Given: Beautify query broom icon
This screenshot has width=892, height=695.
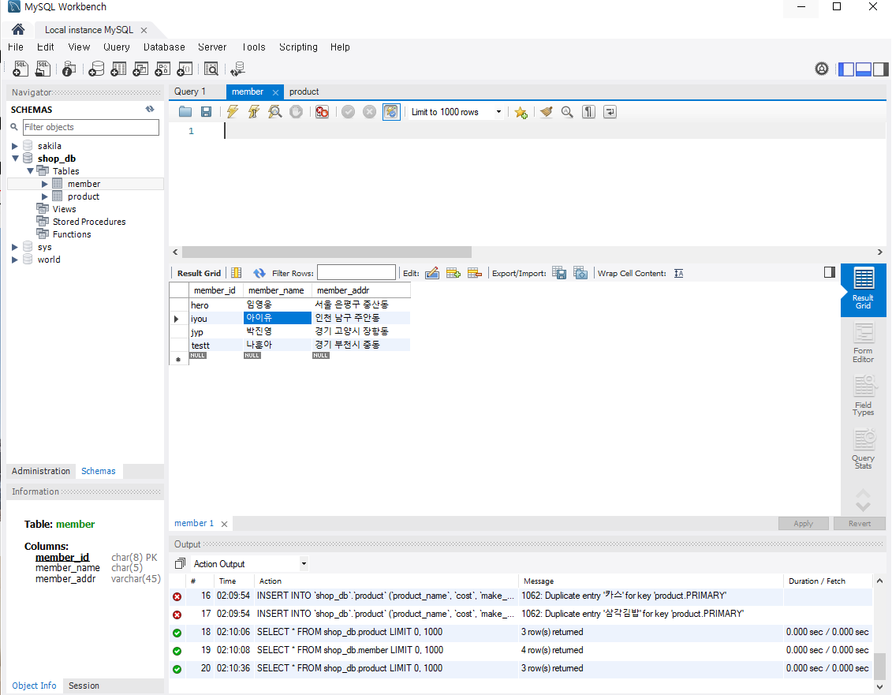Looking at the screenshot, I should tap(546, 111).
